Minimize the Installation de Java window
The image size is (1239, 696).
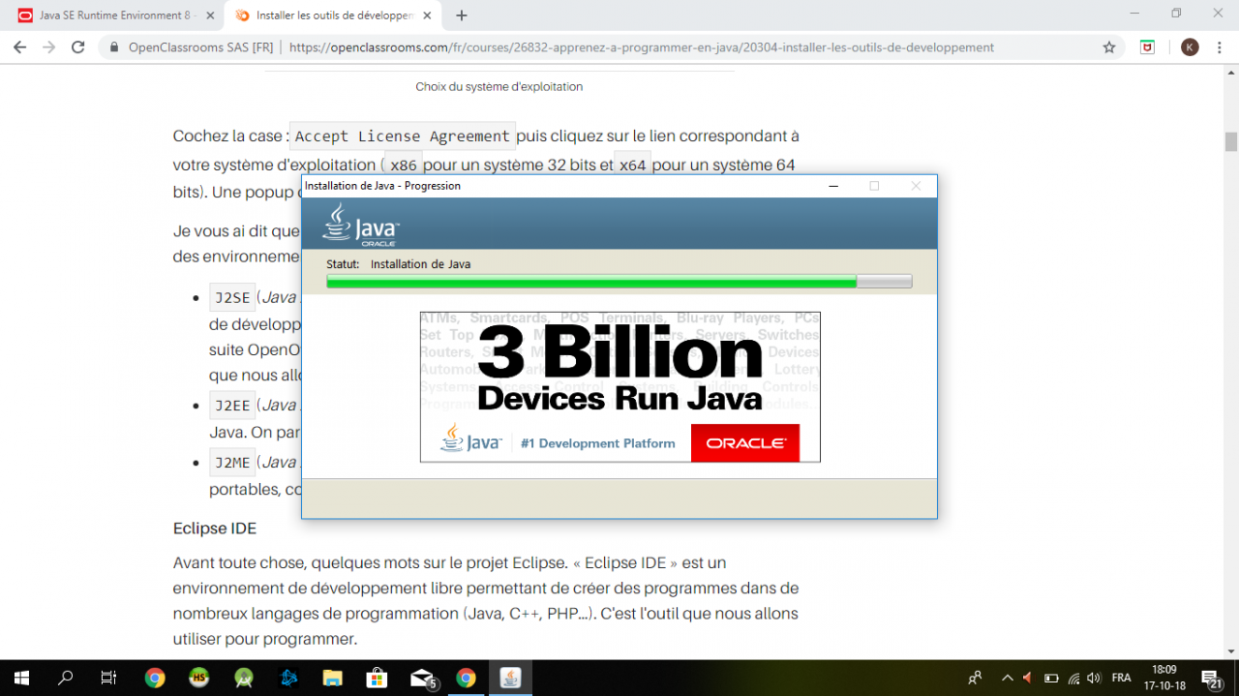[832, 186]
